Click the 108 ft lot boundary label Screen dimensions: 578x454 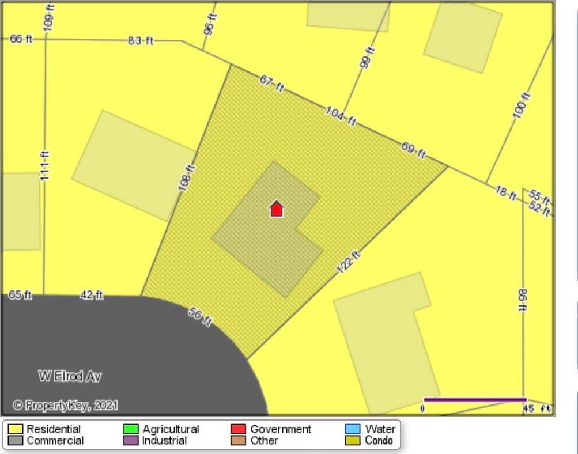[x=187, y=179]
